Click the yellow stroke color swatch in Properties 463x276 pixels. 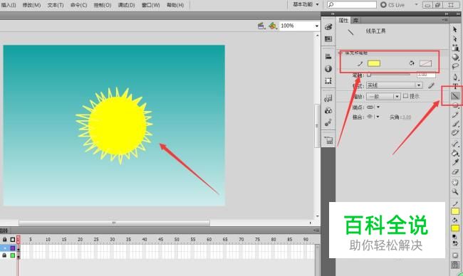coord(373,63)
